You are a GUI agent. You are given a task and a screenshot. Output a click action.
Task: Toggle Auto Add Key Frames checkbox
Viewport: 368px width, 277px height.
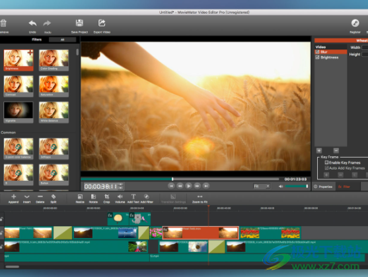click(326, 168)
